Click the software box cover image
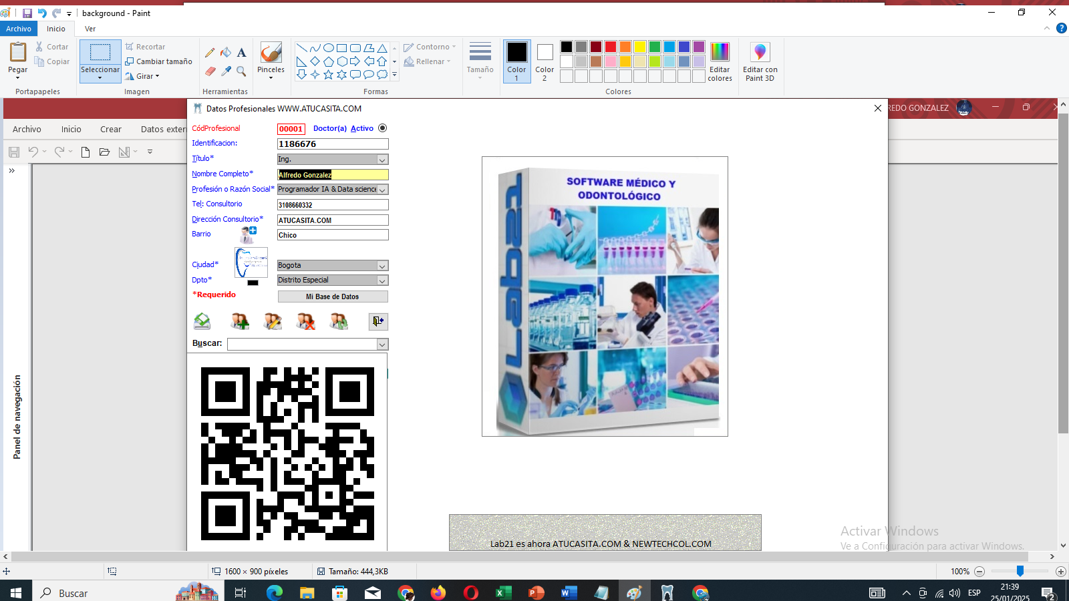The height and width of the screenshot is (601, 1069). pyautogui.click(x=605, y=296)
